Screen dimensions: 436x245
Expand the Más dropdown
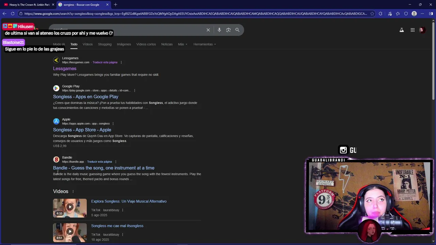183,44
